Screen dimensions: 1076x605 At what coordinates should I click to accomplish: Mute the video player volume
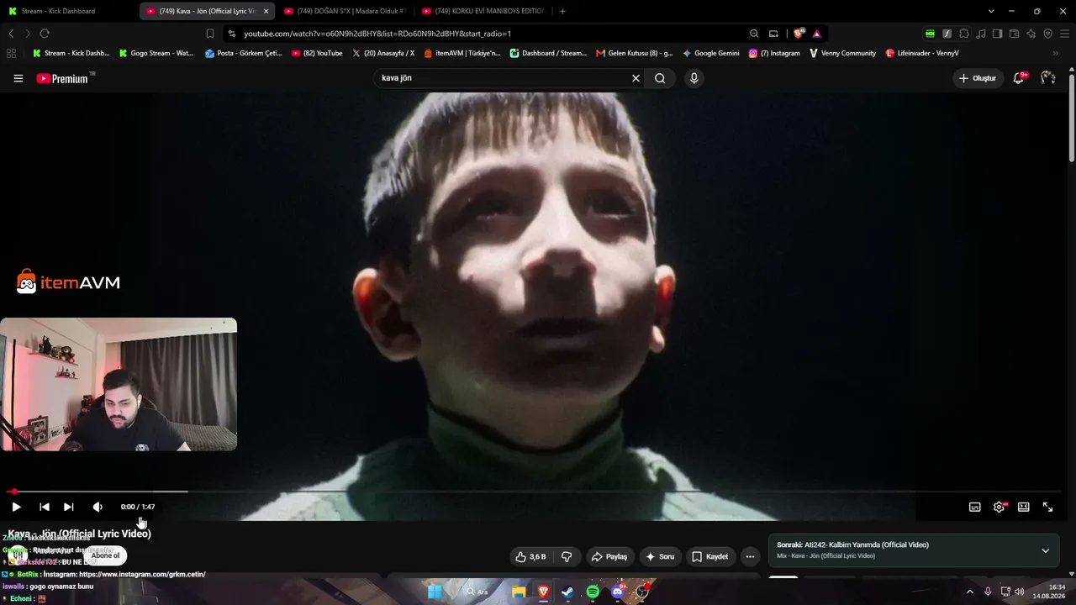pos(98,507)
